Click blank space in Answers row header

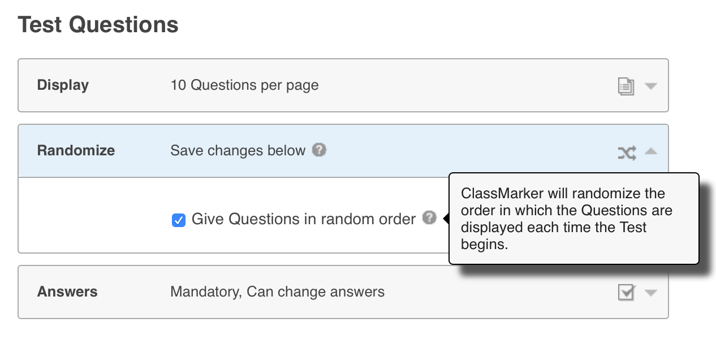(498, 292)
